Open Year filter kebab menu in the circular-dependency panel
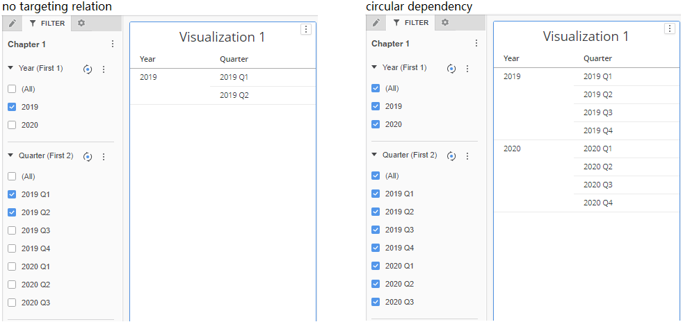Image resolution: width=683 pixels, height=322 pixels. click(467, 68)
